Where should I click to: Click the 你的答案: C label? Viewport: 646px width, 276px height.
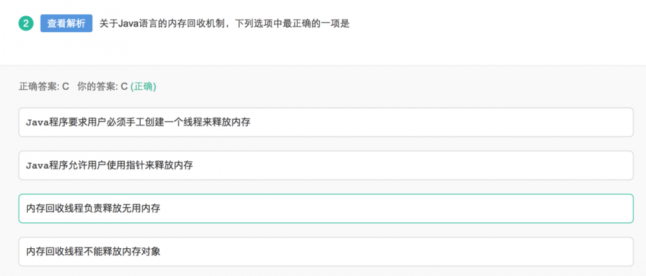pyautogui.click(x=102, y=86)
